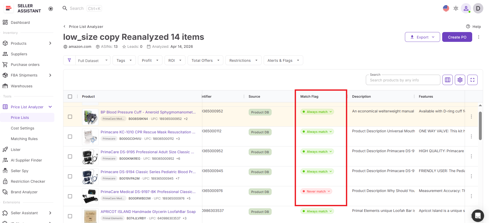The width and height of the screenshot is (489, 223).
Task: Open the Warehouses sidebar icon
Action: click(x=5, y=86)
